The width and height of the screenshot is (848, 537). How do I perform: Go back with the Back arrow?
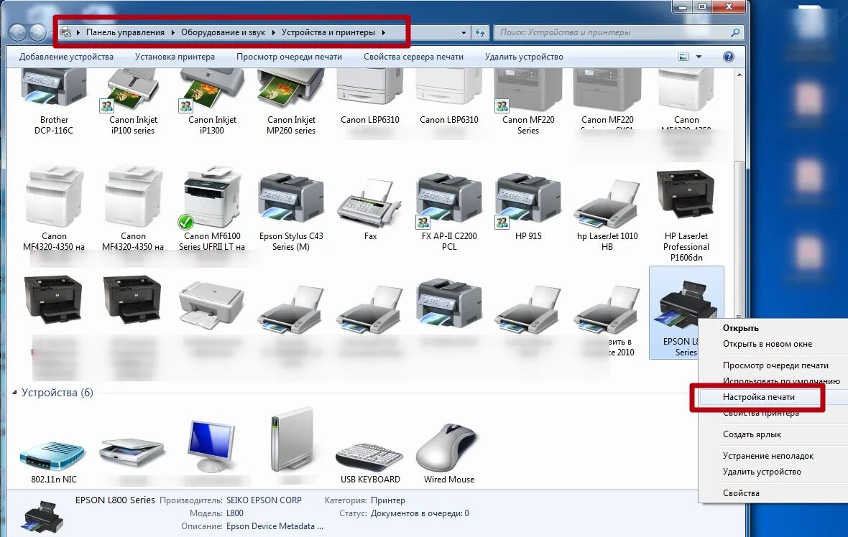coord(18,32)
